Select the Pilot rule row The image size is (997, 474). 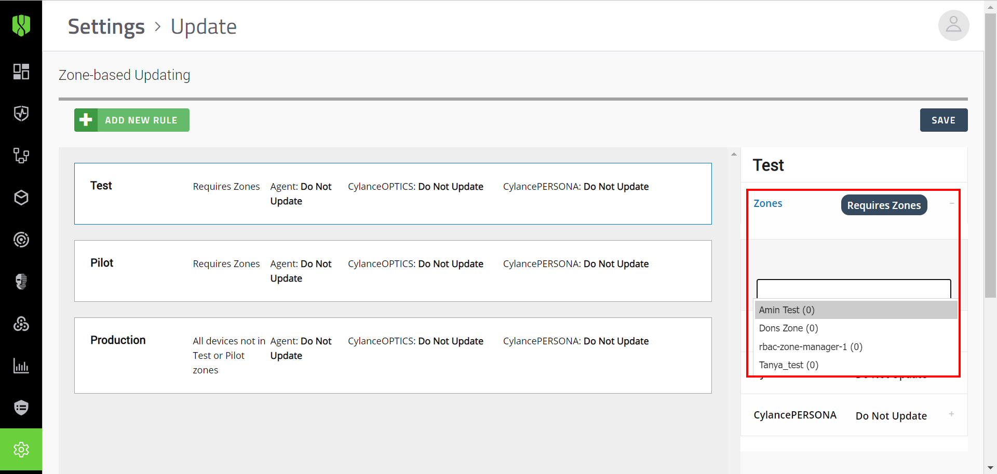[393, 271]
